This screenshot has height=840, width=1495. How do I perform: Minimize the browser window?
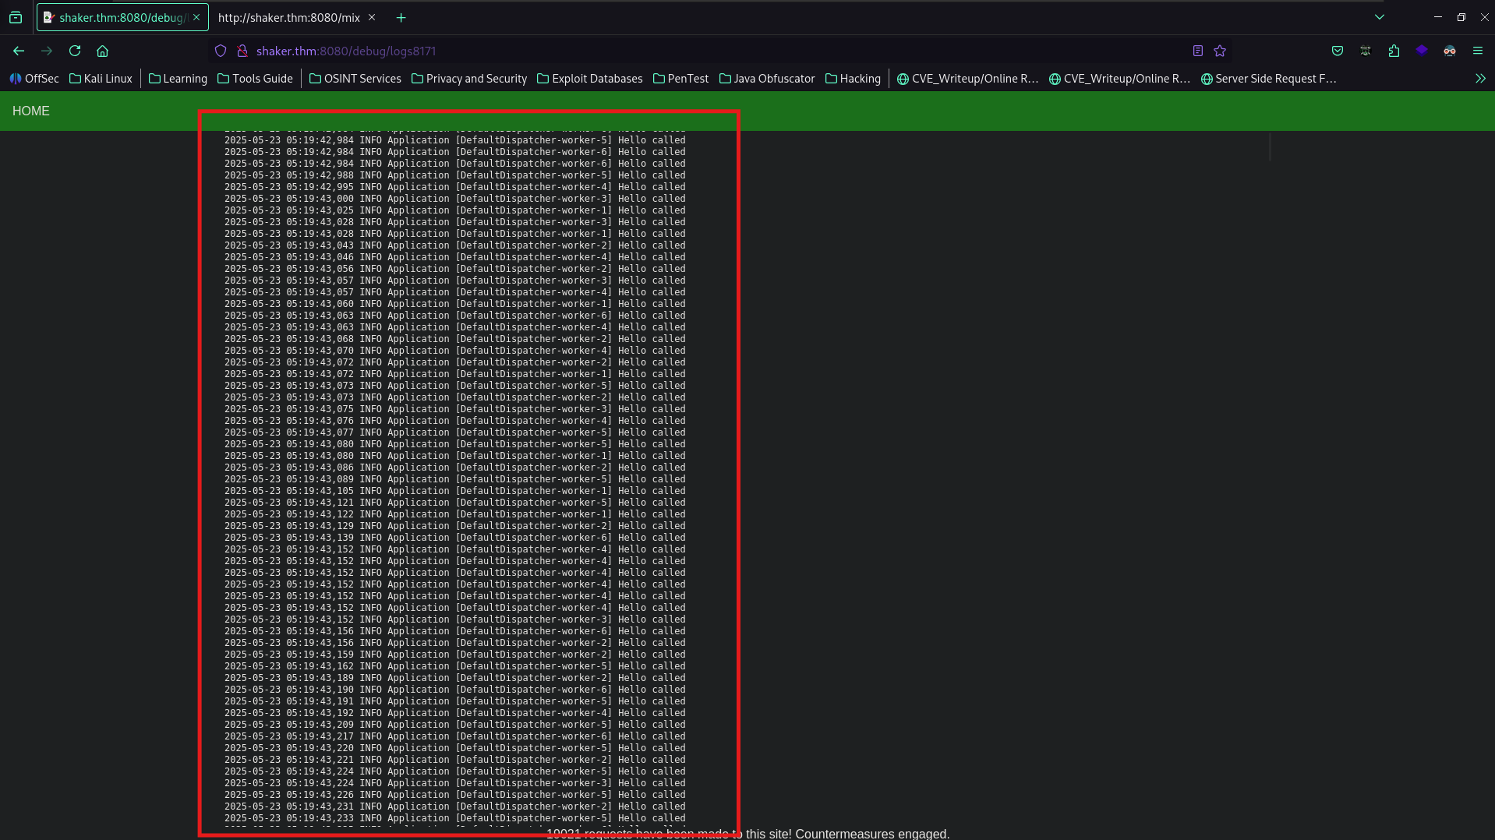point(1438,17)
